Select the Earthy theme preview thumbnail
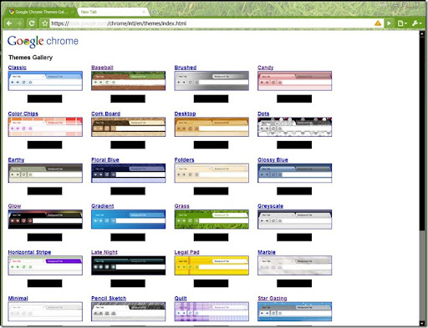Screen dimensions: 428x328 [45, 173]
